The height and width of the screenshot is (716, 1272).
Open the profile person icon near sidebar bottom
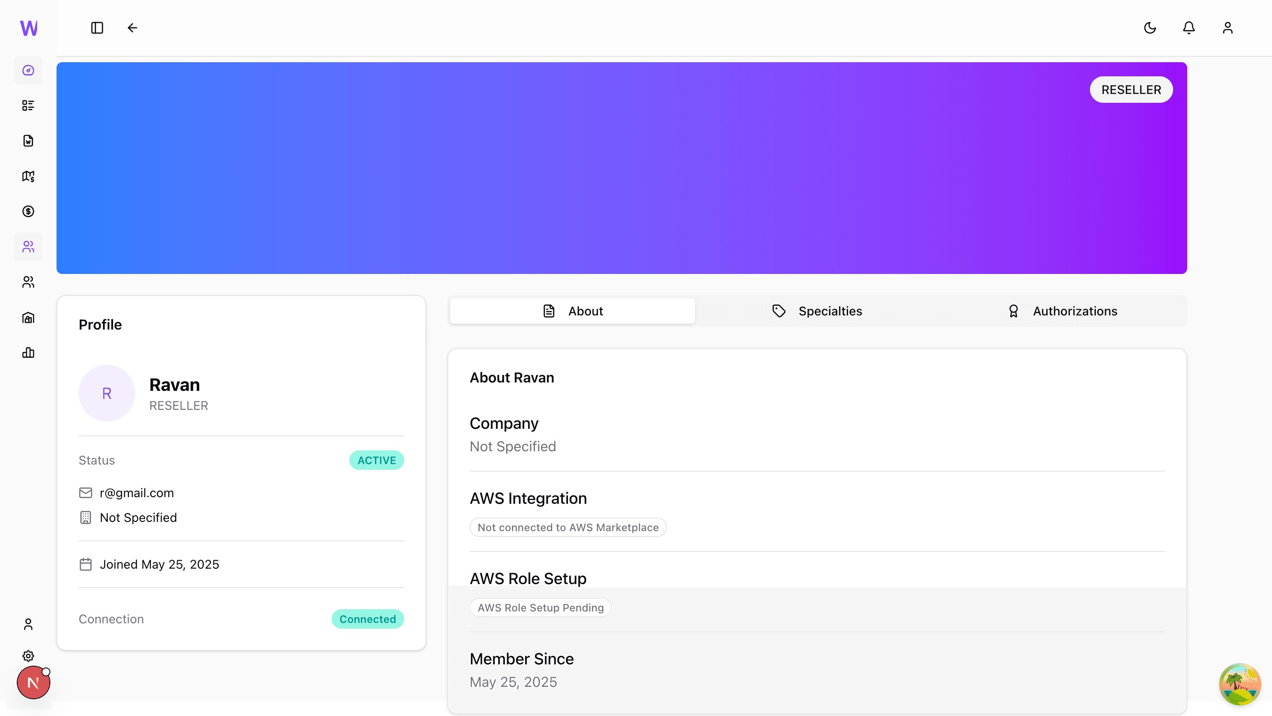[28, 624]
